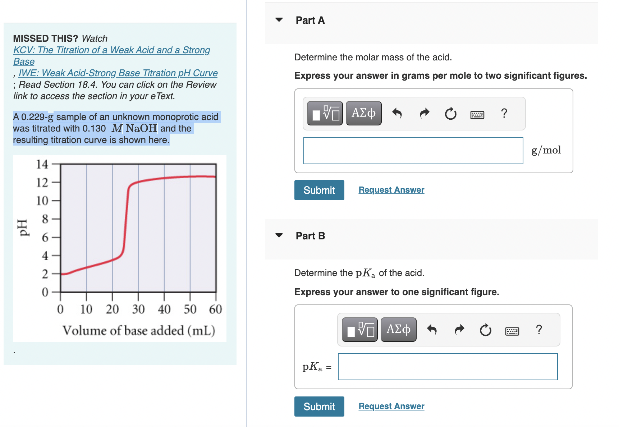Request Answer for Part A

391,189
